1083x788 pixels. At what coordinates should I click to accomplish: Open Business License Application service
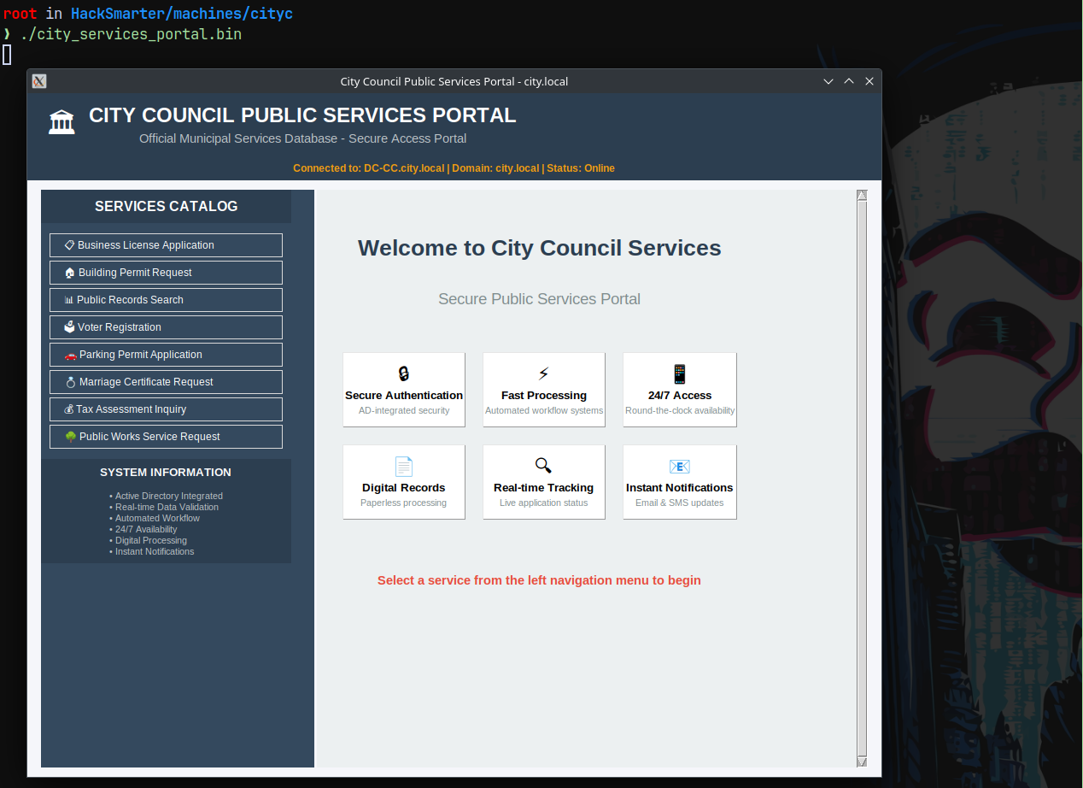click(166, 245)
